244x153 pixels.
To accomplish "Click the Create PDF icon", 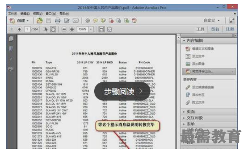I will 12,21.
